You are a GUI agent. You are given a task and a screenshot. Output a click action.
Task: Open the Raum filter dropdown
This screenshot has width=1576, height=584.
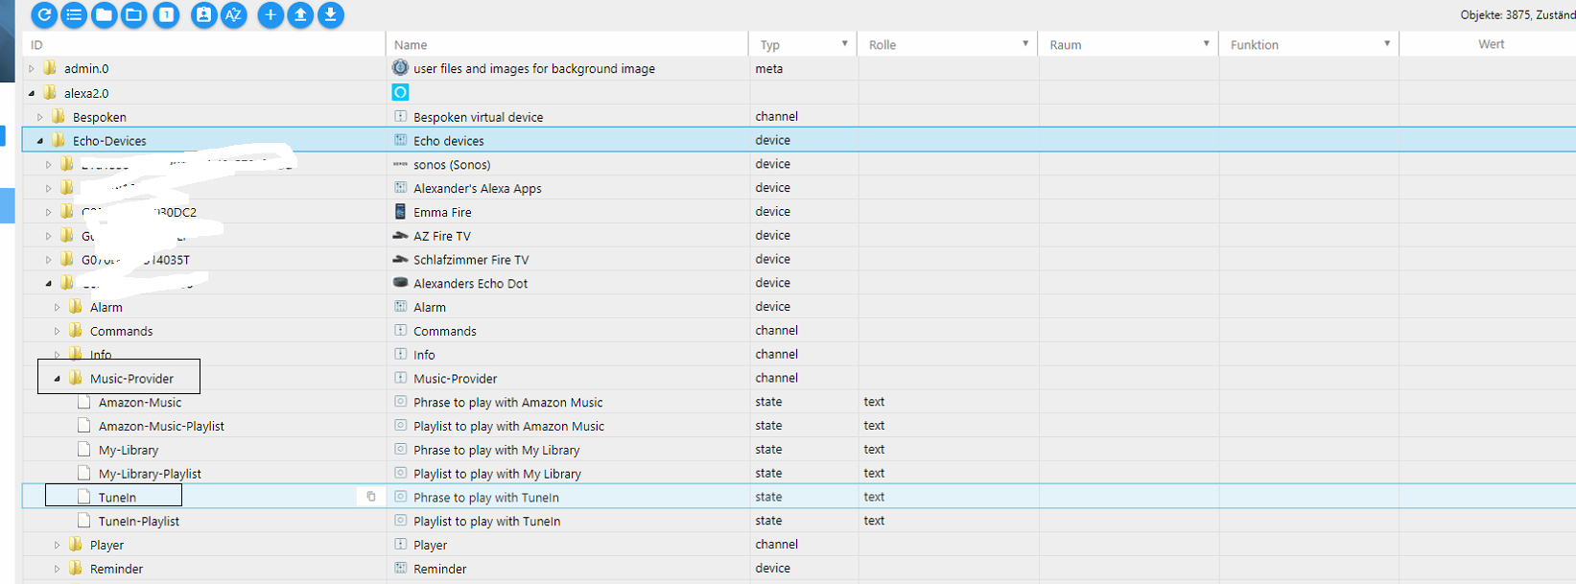1206,44
